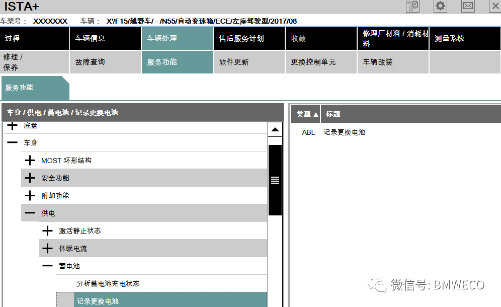The height and width of the screenshot is (307, 501).
Task: Open the 收藏 tab
Action: pos(321,38)
